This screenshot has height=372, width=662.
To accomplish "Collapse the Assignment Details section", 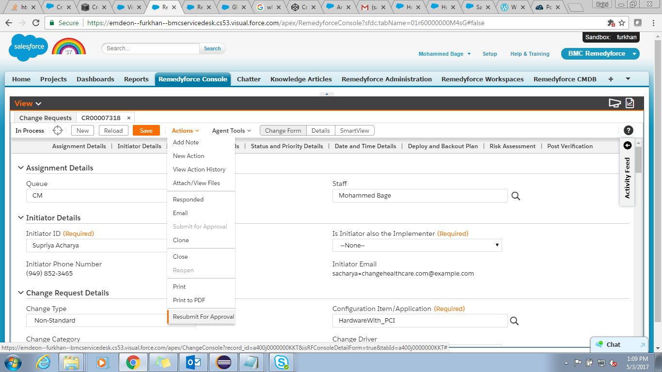I will tap(21, 168).
